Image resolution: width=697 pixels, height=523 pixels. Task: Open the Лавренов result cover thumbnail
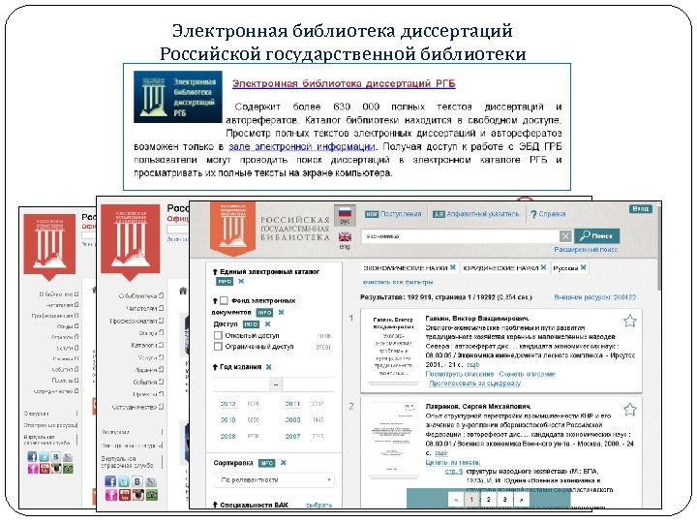[x=393, y=438]
